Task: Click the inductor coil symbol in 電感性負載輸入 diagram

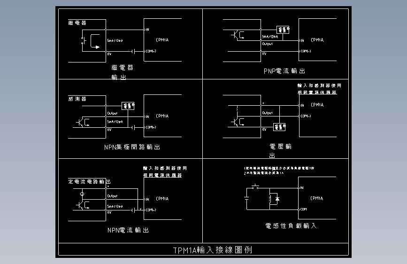Action: pyautogui.click(x=270, y=199)
